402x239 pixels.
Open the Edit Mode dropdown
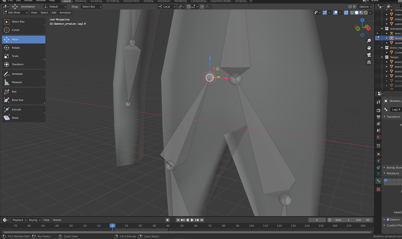pos(15,13)
